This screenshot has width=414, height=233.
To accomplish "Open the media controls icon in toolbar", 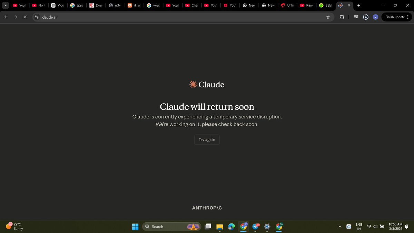I will pyautogui.click(x=356, y=17).
